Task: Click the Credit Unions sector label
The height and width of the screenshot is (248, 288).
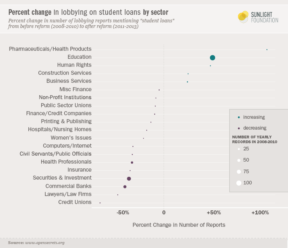Action: pyautogui.click(x=75, y=202)
